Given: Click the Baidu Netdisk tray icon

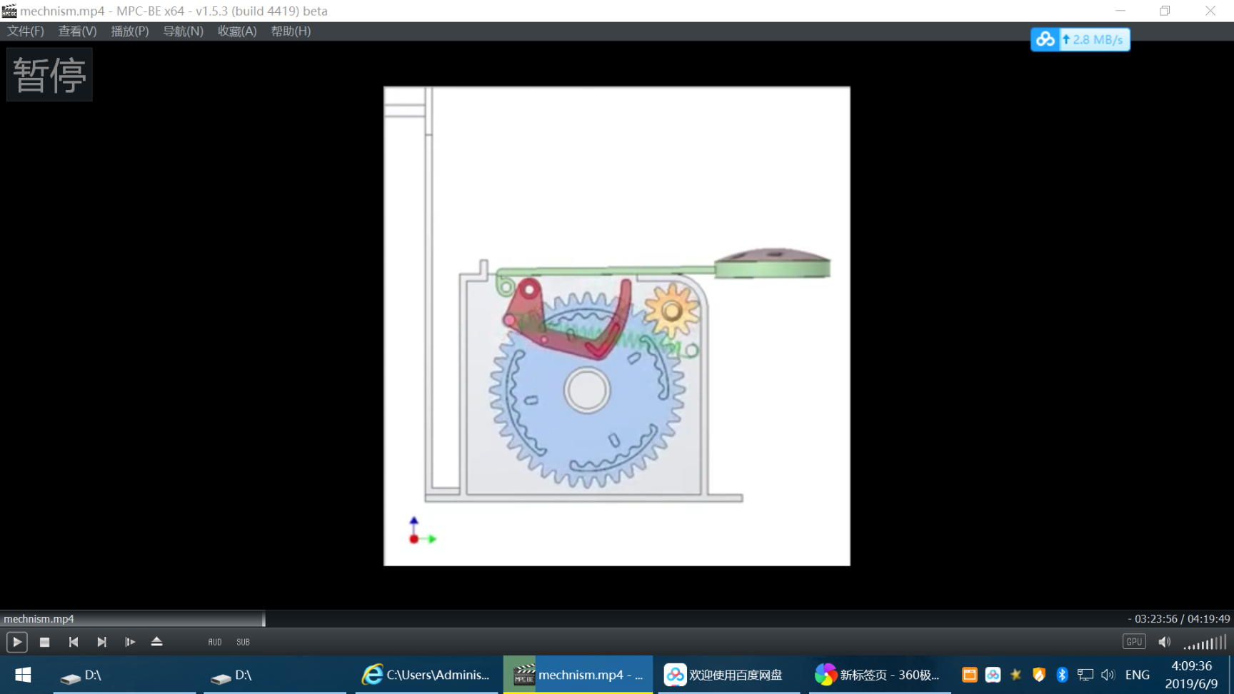Looking at the screenshot, I should [993, 675].
